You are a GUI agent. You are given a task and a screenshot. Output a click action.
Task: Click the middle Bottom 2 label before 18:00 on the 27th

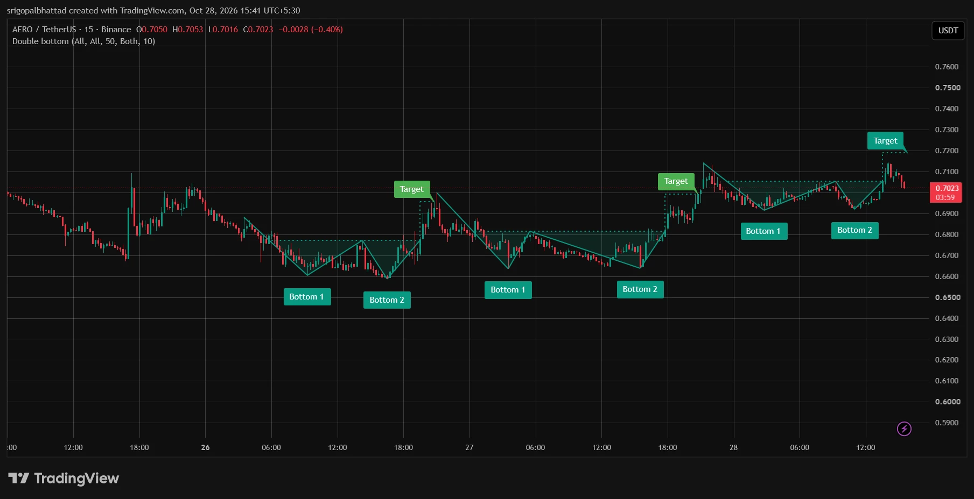click(x=640, y=289)
